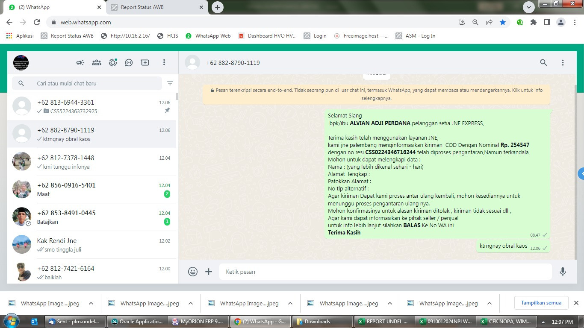584x328 pixels.
Task: Open Chrome three-dot menu
Action: pos(575,22)
